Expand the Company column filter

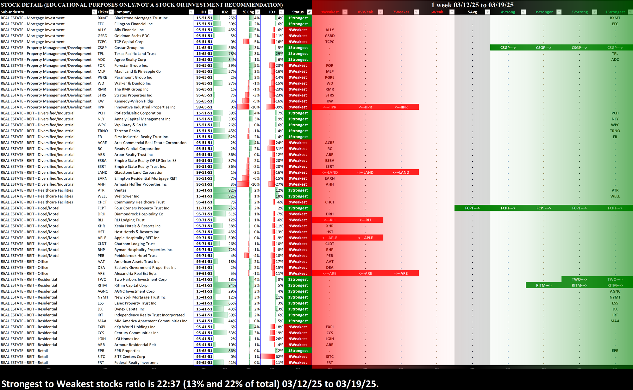coord(191,12)
